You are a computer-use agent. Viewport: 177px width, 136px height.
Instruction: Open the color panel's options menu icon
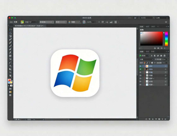[x=168, y=27]
